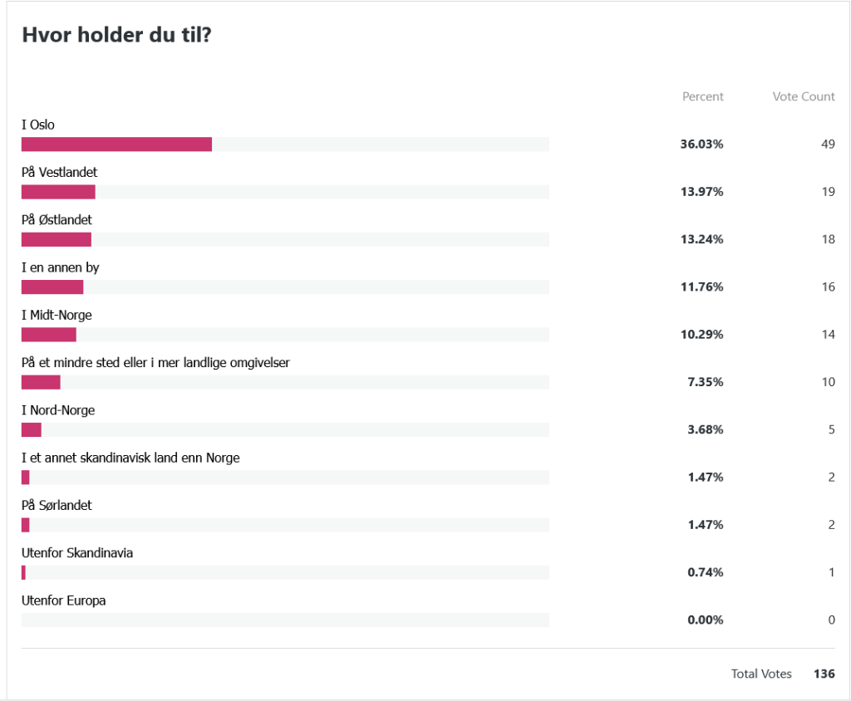This screenshot has height=701, width=851.
Task: Select 'I et annet skandinavisk land' label
Action: 130,458
